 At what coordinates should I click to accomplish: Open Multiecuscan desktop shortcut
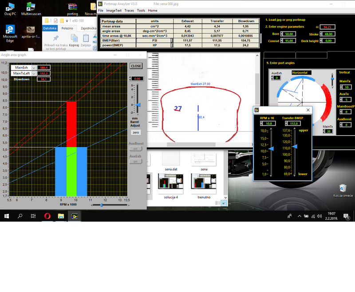(x=31, y=8)
